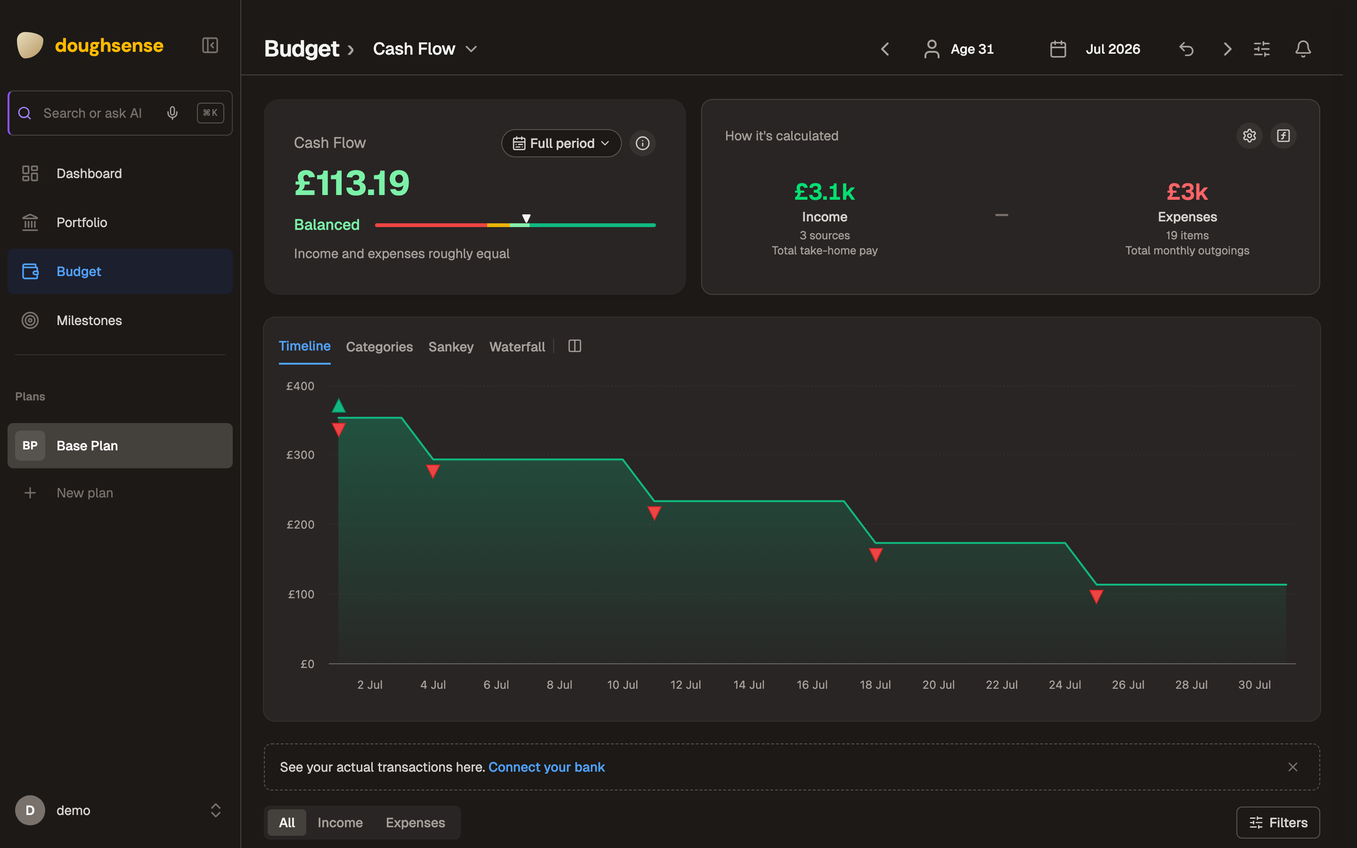
Task: Open the Jul 2026 date picker
Action: coord(1095,49)
